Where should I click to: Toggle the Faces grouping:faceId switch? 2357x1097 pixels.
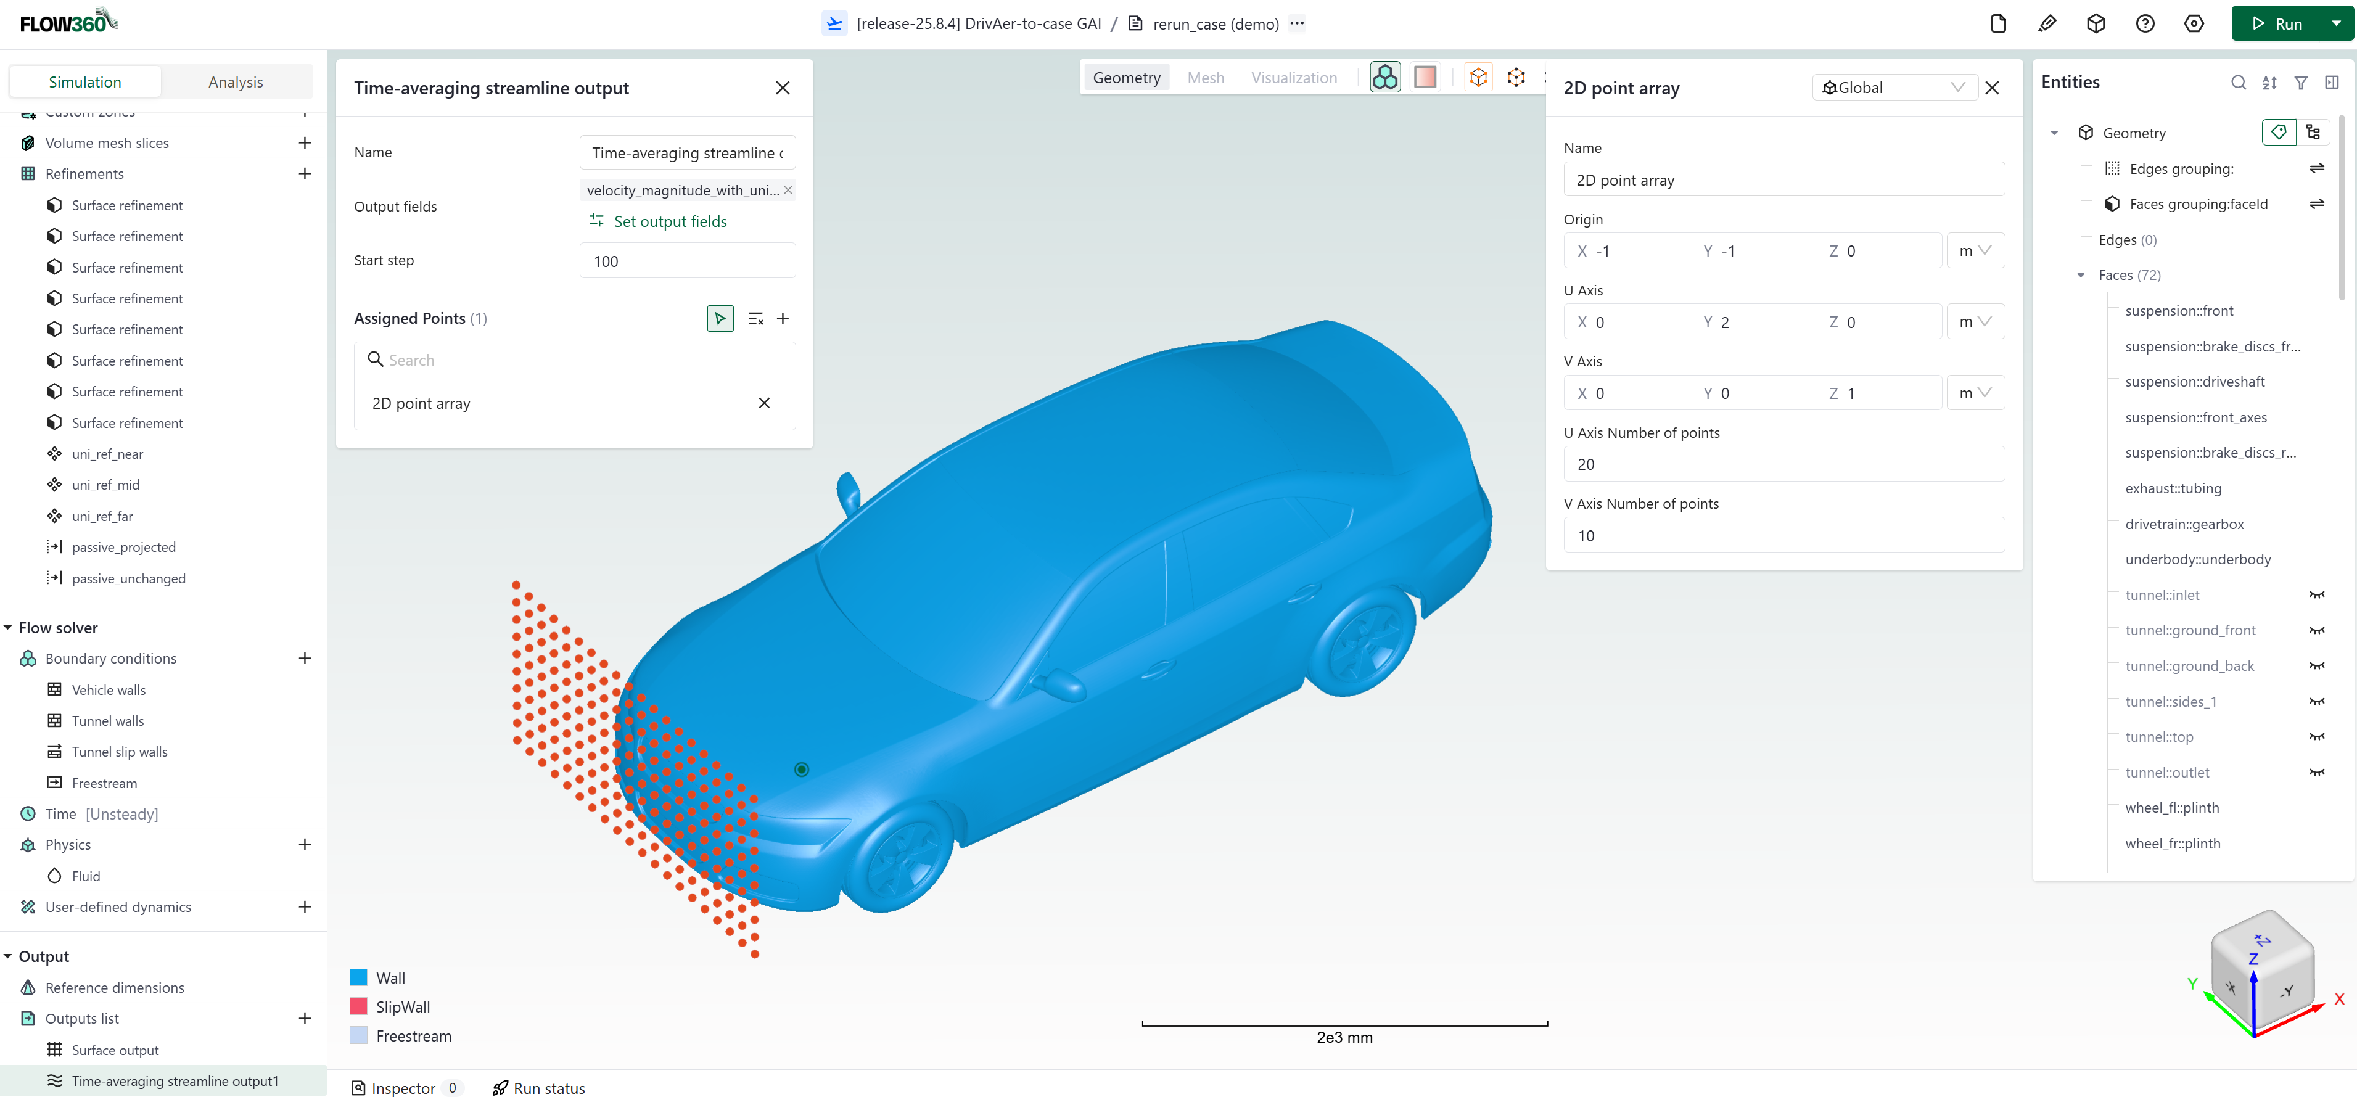[x=2318, y=203]
